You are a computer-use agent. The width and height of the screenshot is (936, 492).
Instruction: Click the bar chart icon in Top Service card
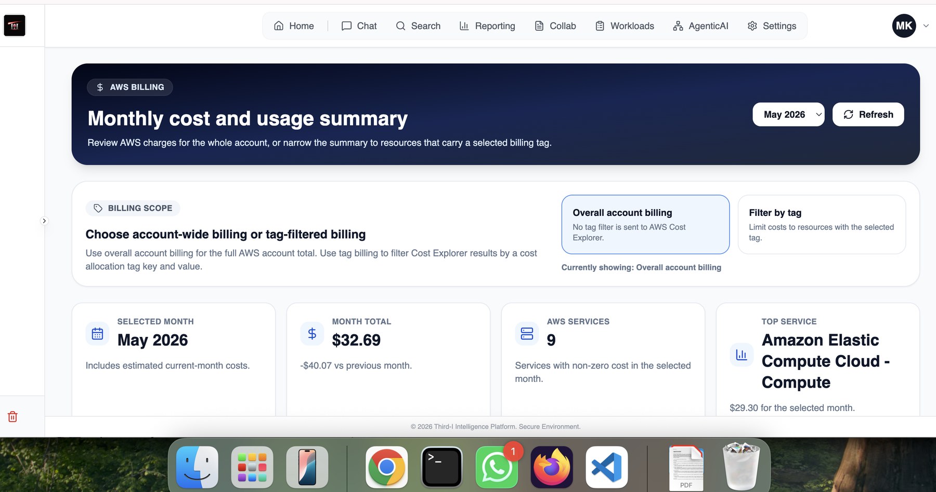[x=742, y=355]
